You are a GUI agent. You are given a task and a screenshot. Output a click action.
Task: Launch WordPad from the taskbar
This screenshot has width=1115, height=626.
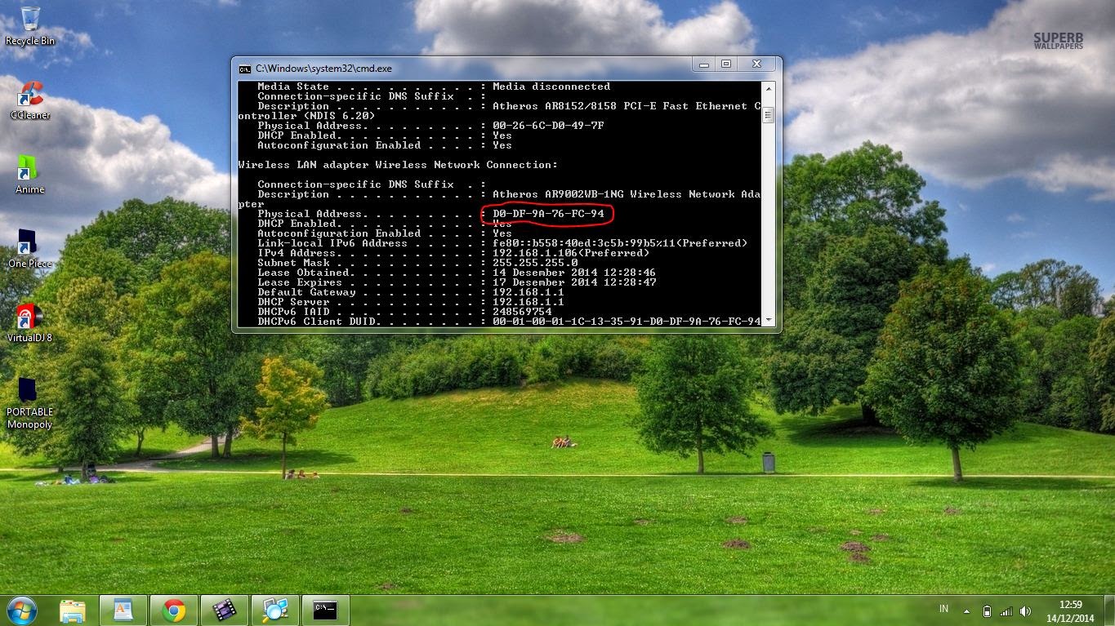coord(123,610)
